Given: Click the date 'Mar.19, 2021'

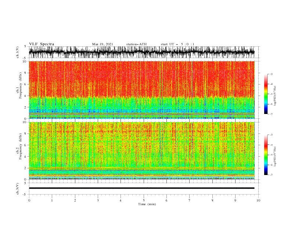Looking at the screenshot, I should (x=103, y=44).
